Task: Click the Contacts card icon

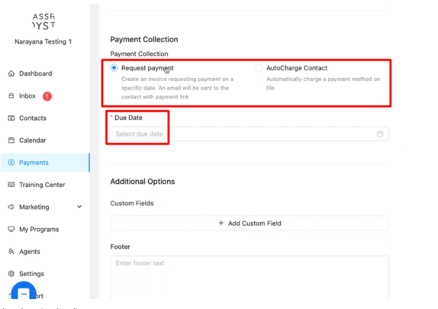Action: point(11,118)
